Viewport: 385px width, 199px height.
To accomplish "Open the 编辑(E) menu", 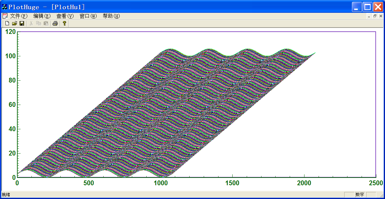I will coord(42,16).
